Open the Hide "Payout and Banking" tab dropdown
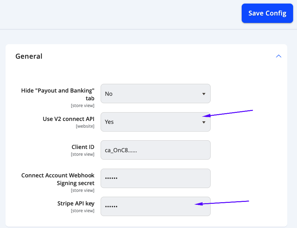The height and width of the screenshot is (228, 297). pos(156,94)
